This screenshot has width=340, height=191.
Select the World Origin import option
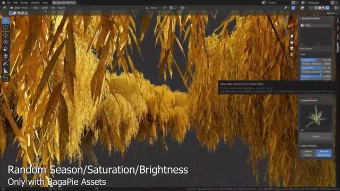click(324, 155)
